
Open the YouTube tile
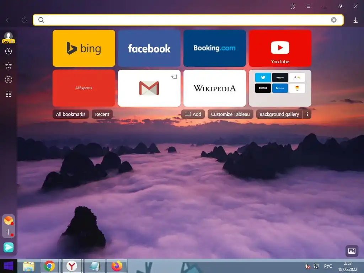tap(280, 48)
